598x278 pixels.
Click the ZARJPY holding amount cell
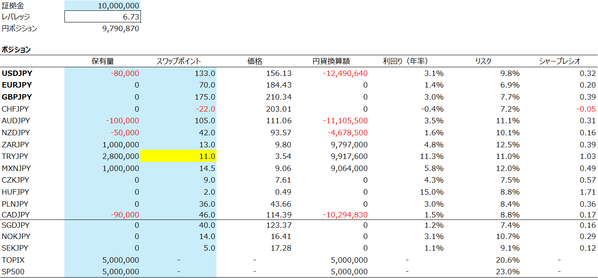coord(103,145)
